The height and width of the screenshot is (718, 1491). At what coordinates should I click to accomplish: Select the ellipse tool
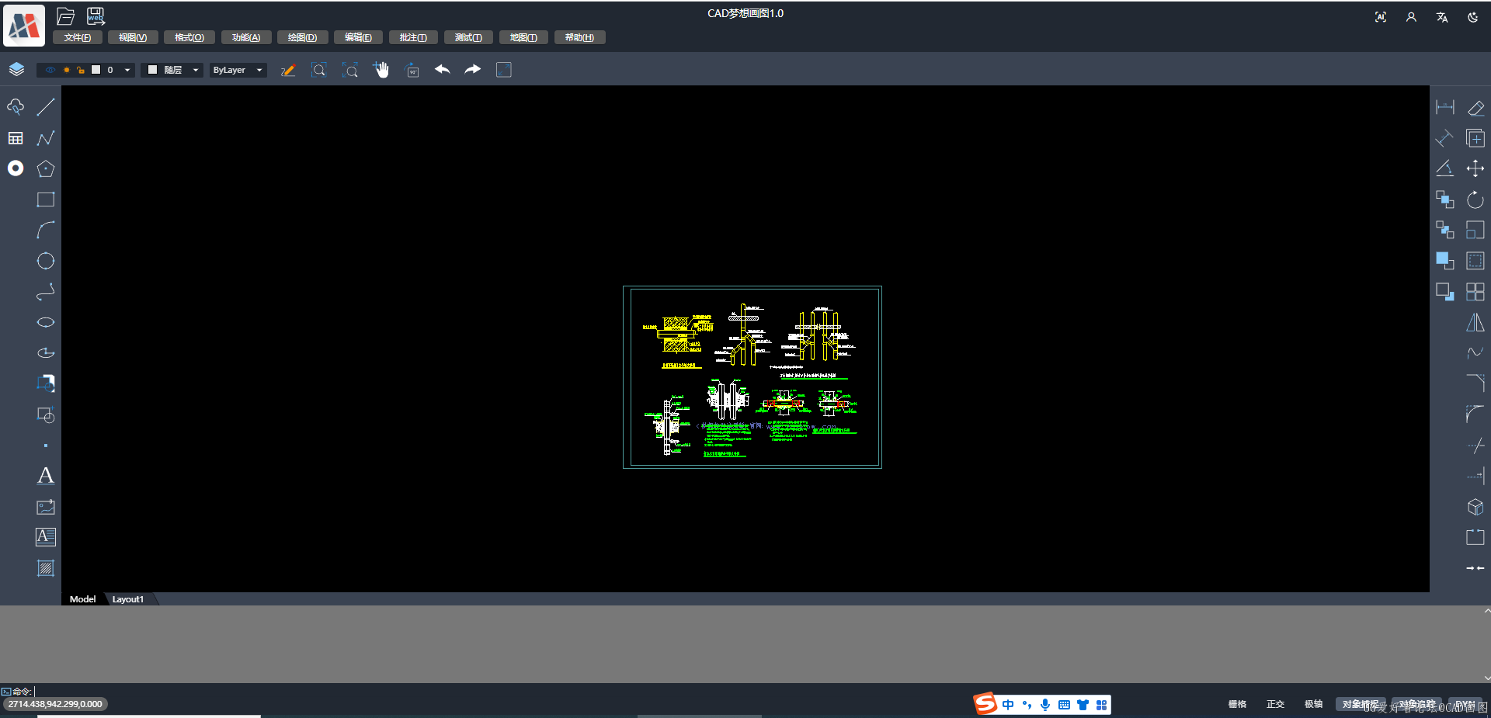46,322
